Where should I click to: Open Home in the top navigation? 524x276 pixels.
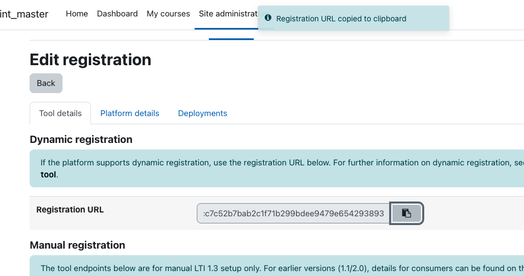coord(77,14)
